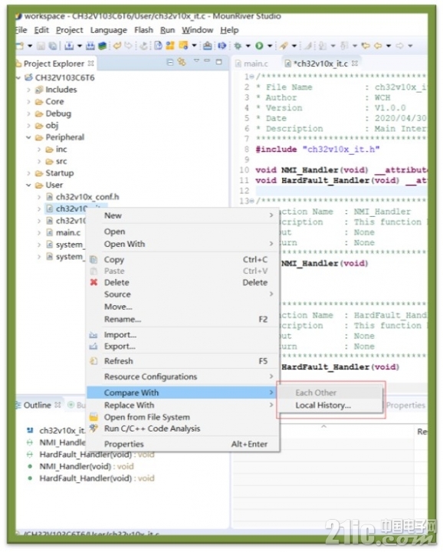
Task: Close the Outline view tab
Action: [x=58, y=406]
